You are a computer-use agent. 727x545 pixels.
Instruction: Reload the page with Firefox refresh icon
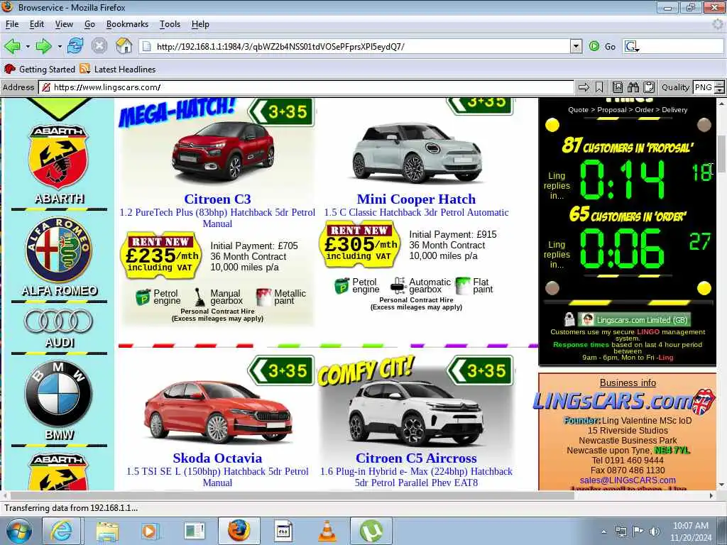point(75,46)
